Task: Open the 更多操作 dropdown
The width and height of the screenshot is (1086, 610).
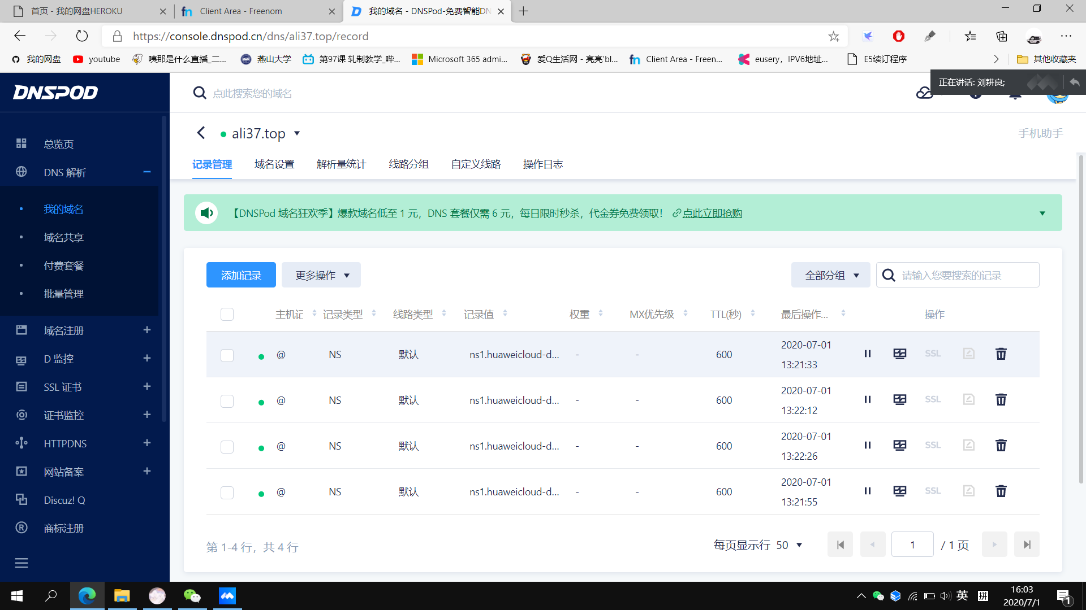Action: (321, 275)
